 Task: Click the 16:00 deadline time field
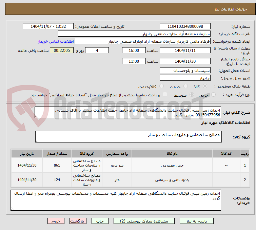point(134,50)
